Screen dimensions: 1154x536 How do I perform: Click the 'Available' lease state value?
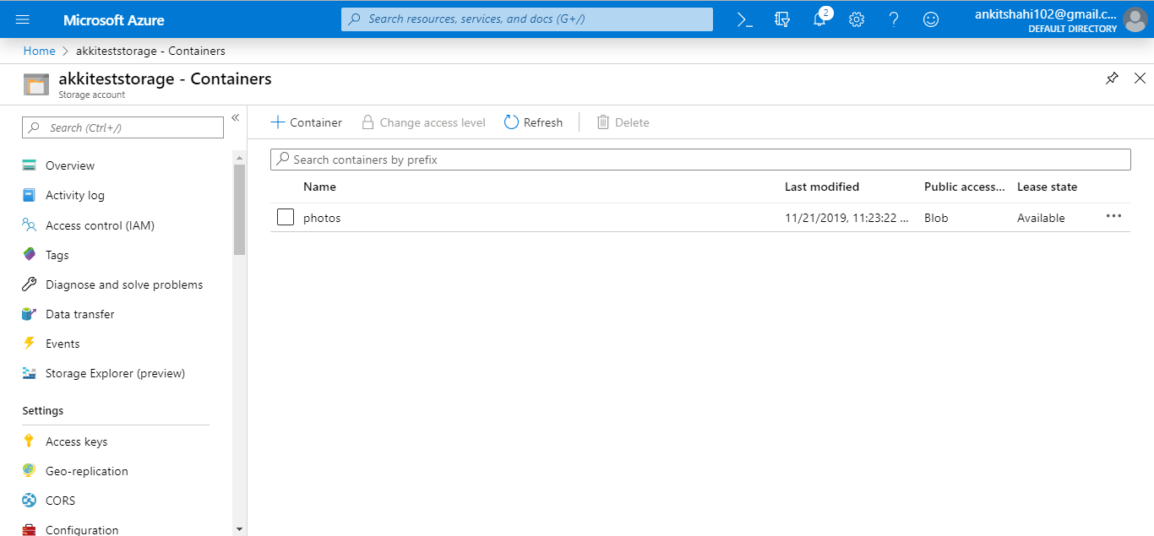pyautogui.click(x=1041, y=218)
